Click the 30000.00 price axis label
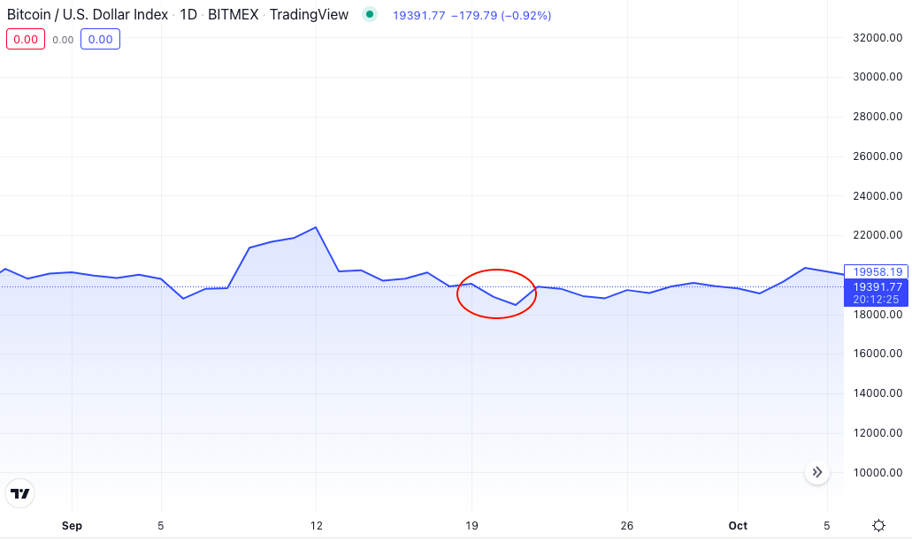The width and height of the screenshot is (912, 541). tap(878, 77)
